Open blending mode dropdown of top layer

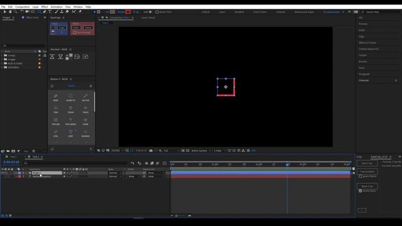coord(115,173)
